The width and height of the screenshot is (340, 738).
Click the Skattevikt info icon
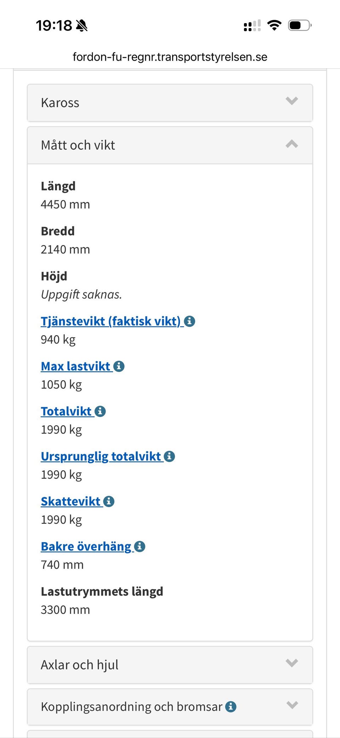109,501
